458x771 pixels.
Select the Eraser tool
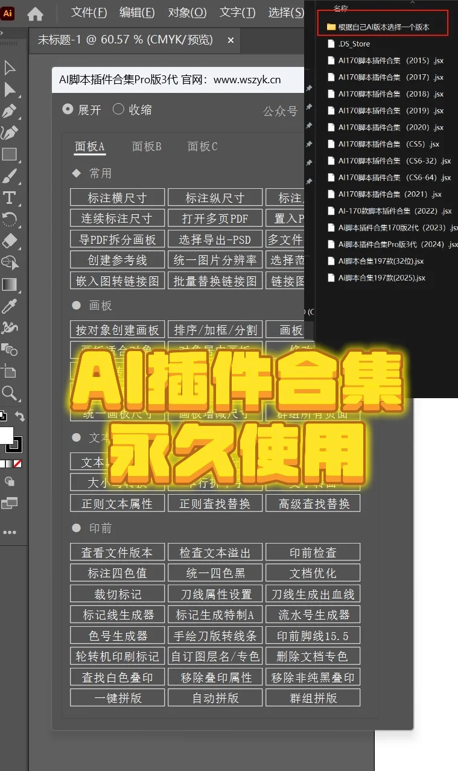10,241
